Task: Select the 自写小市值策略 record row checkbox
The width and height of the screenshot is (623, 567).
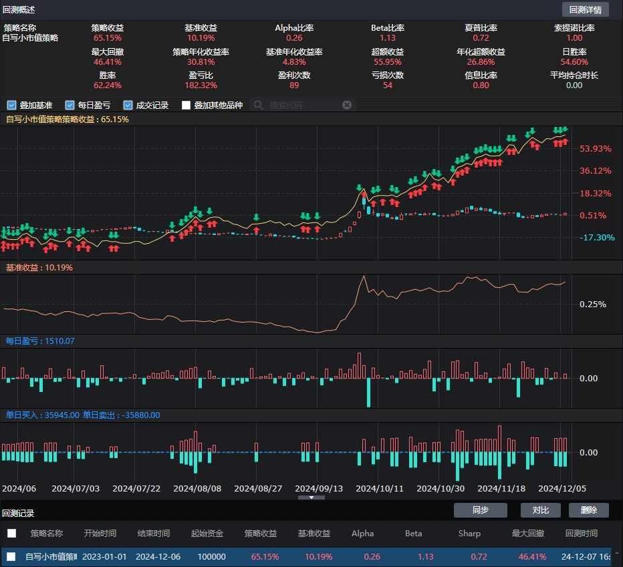Action: point(11,556)
